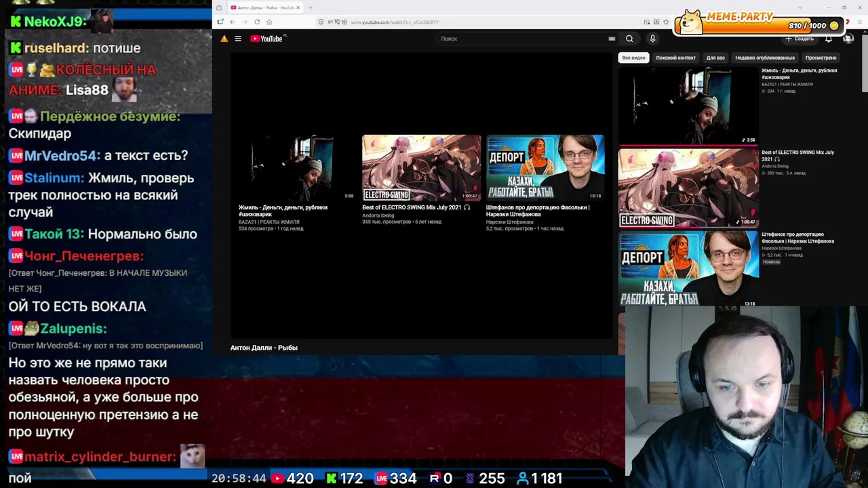Click chat username Zalupenis
Viewport: 868px width, 488px height.
point(73,329)
